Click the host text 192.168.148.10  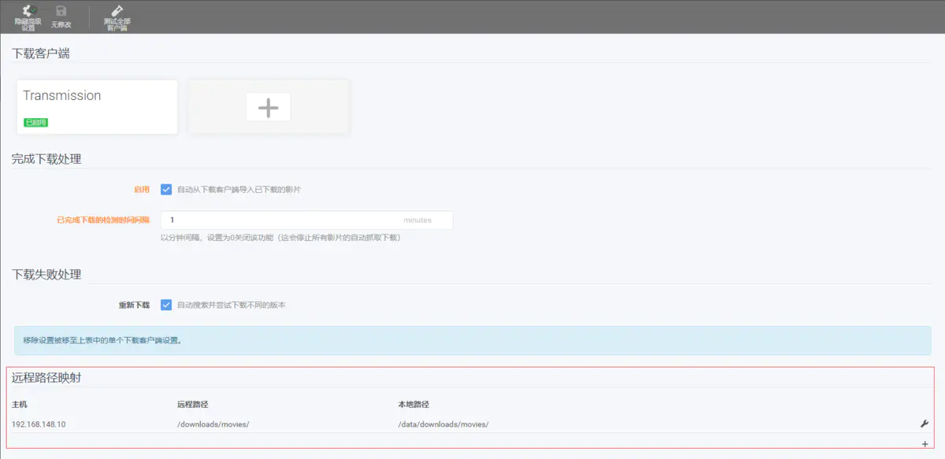[39, 424]
